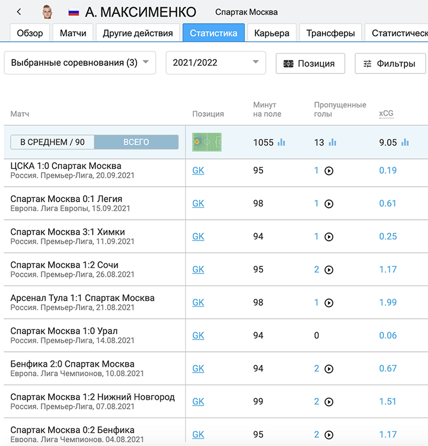Open match Спартак Москва 0:1 Легия
Viewport: 428px width, 446px height.
(x=66, y=199)
